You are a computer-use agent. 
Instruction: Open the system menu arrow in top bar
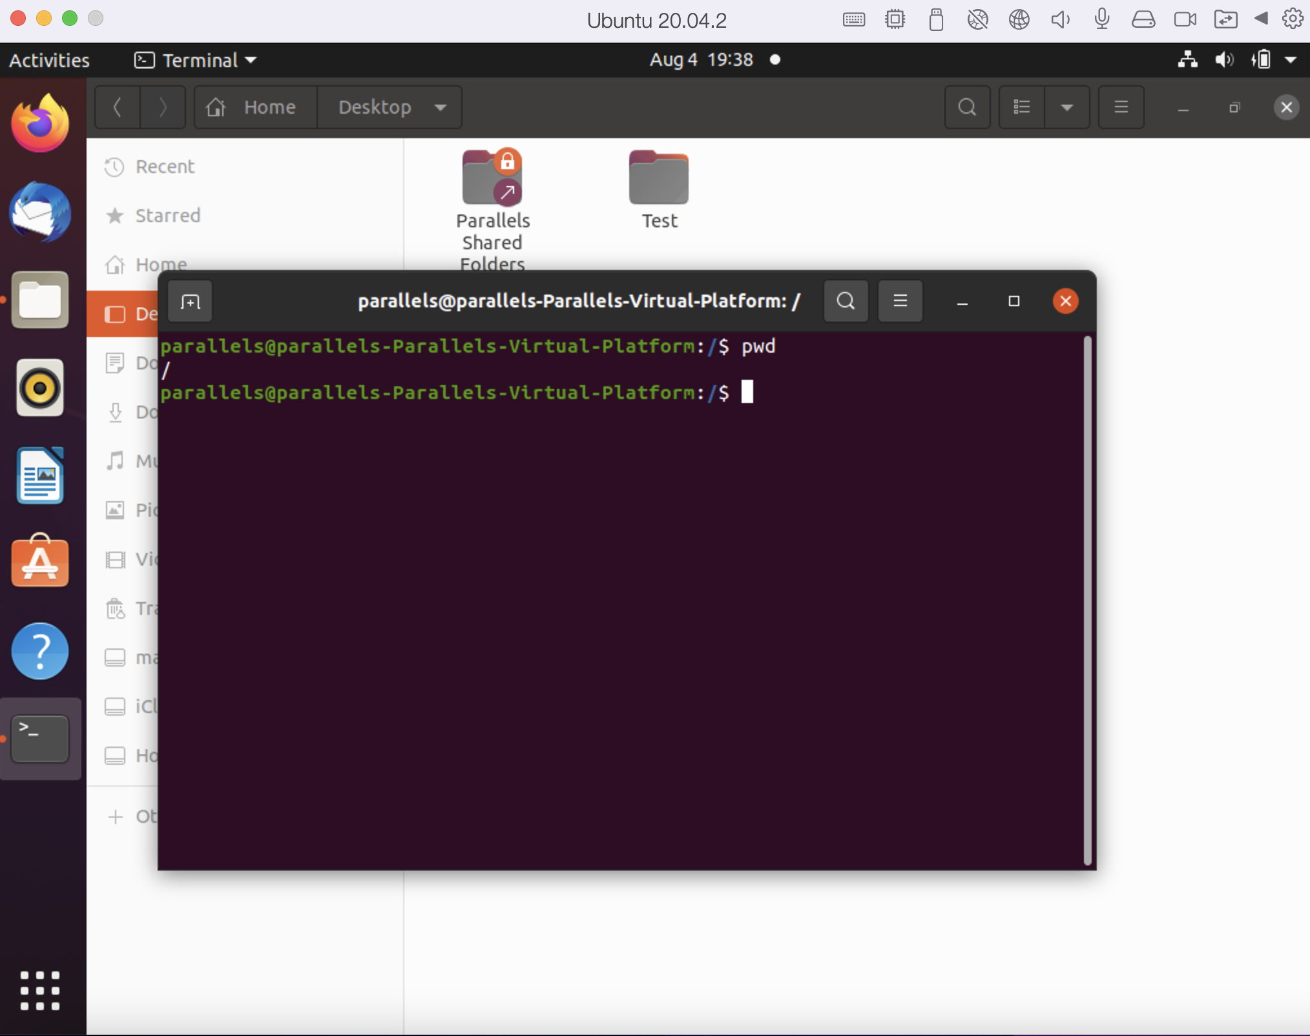coord(1291,60)
